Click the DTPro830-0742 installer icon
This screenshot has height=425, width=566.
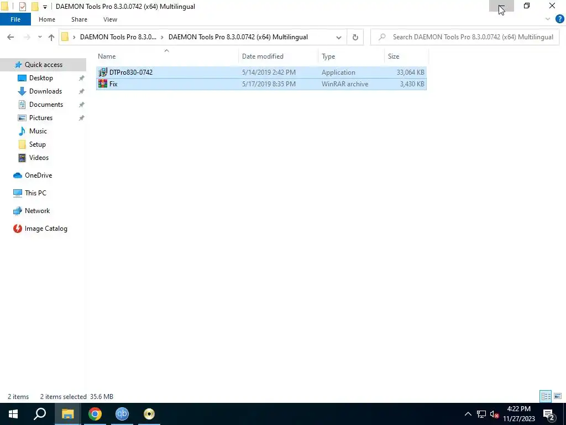(103, 72)
